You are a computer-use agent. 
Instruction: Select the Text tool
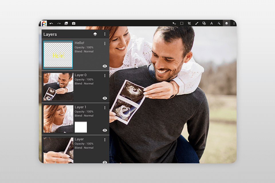coord(212,23)
